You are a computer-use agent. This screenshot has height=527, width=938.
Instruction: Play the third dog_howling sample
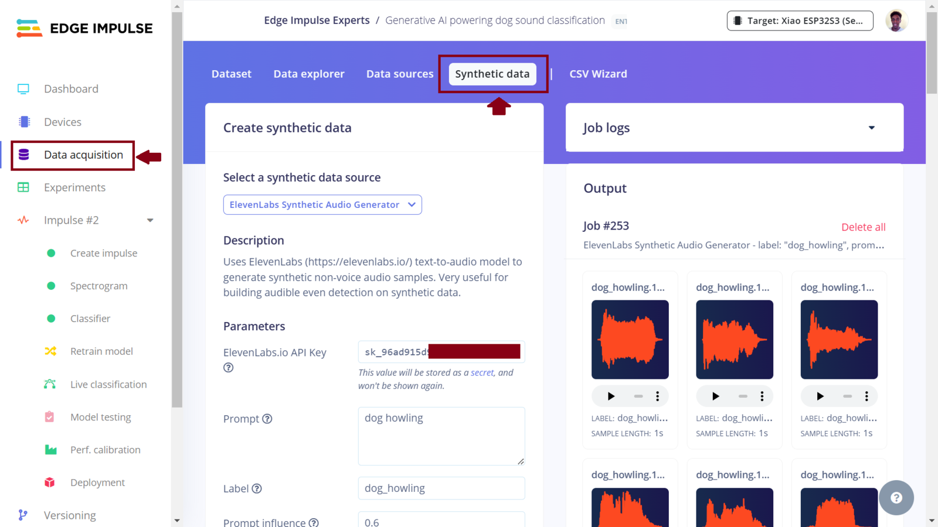(x=820, y=396)
